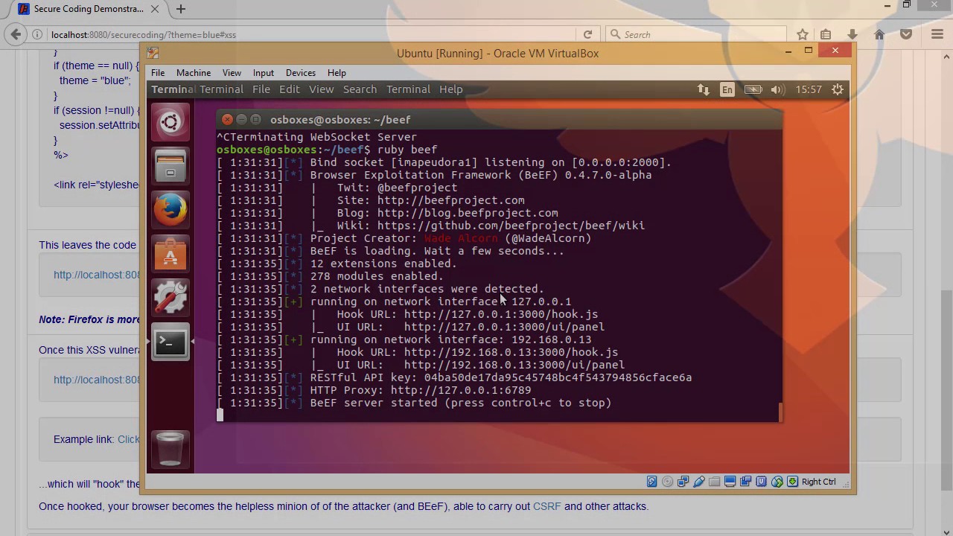This screenshot has height=536, width=953.
Task: Open Ubuntu panel Terminal menu before Help
Action: (408, 89)
